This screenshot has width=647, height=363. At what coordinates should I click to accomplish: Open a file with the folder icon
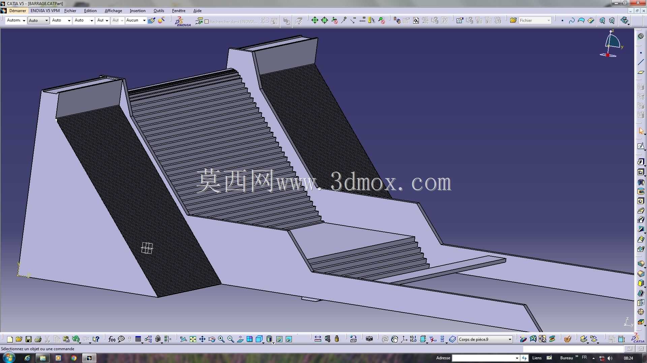pyautogui.click(x=19, y=339)
